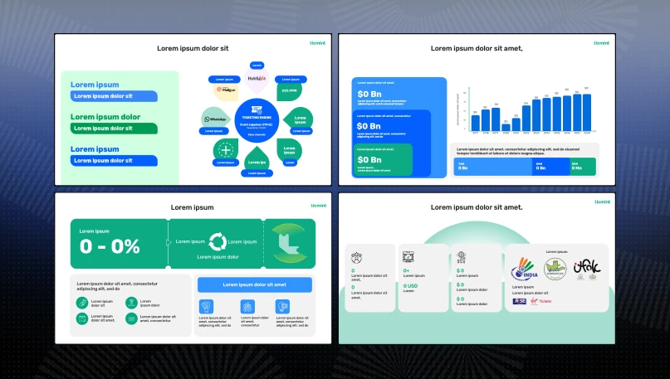
Task: Click the TAM '0 Bn' bar segment
Action: pos(493,167)
